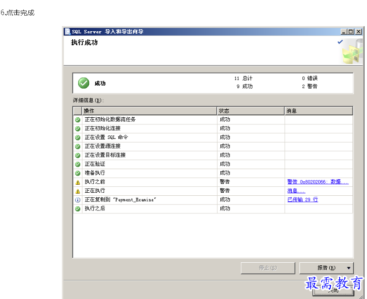Select the 正在复制到 "Payment_Examine" row text

[x=120, y=200]
